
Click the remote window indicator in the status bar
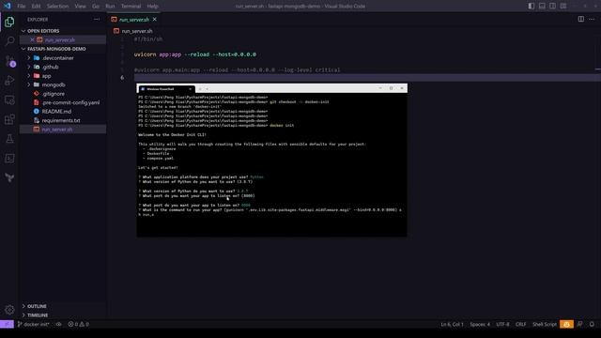(7, 324)
